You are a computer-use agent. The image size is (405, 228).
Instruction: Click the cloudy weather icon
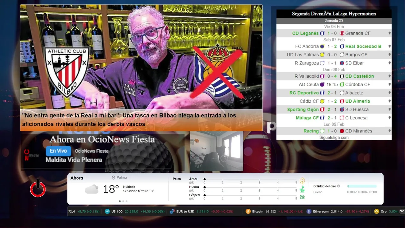pos(91,189)
